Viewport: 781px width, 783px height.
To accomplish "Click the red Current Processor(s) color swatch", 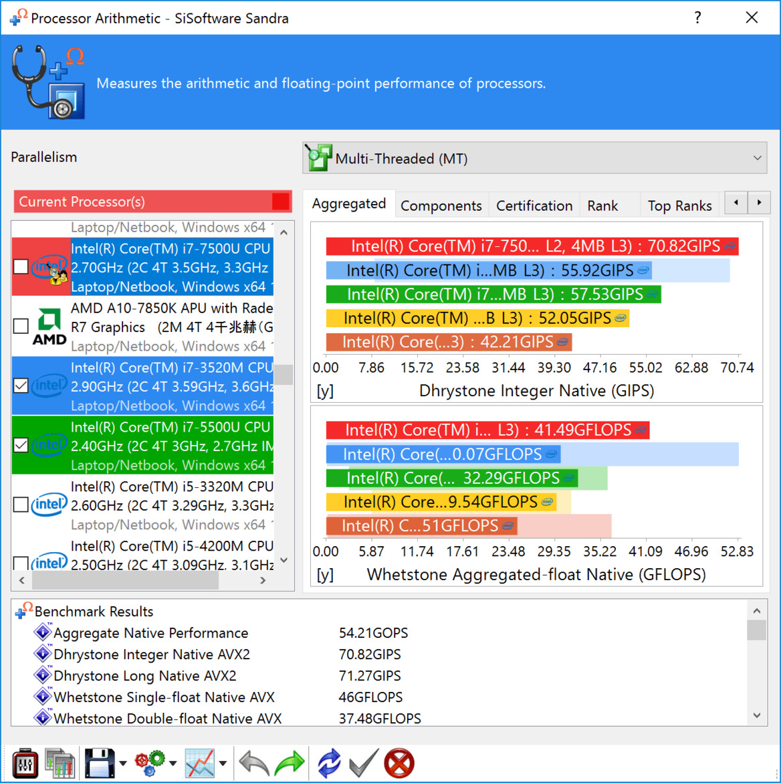I will coord(280,201).
